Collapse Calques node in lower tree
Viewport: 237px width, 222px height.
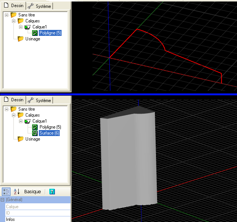coord(13,115)
